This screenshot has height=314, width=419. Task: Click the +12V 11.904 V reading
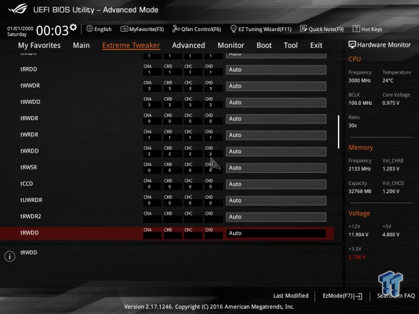[x=358, y=235]
